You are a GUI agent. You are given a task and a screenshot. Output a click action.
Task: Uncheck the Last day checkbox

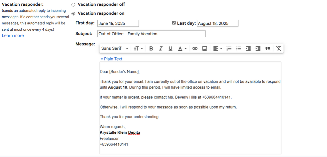(174, 23)
